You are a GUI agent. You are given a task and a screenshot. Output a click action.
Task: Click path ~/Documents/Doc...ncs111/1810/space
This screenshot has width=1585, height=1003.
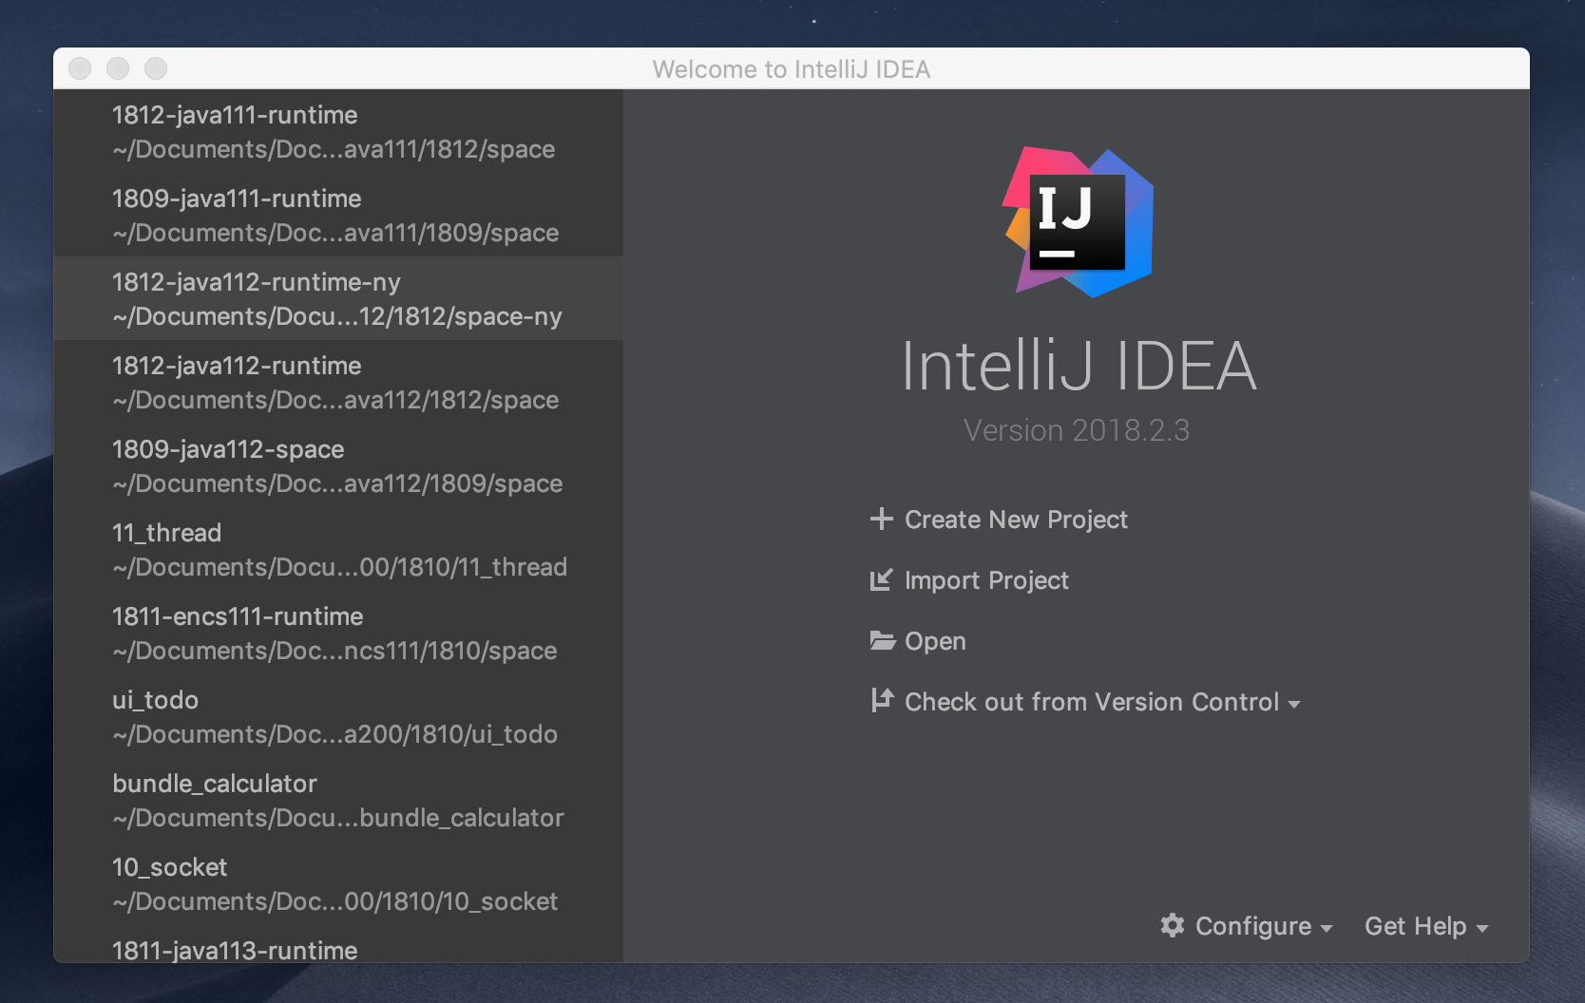(x=334, y=651)
